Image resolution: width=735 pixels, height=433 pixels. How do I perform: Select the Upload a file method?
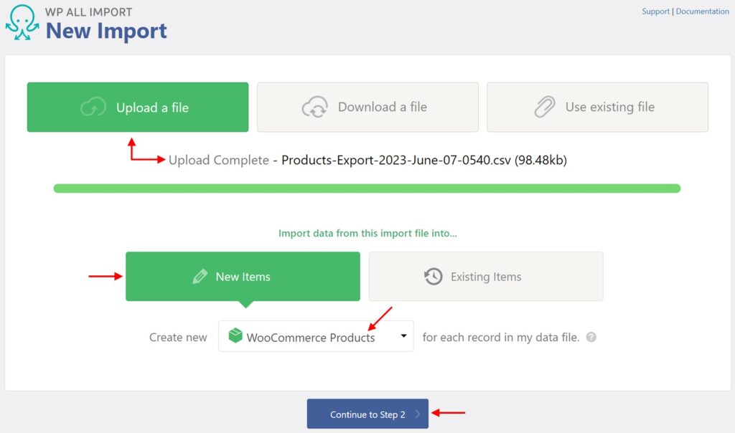137,107
